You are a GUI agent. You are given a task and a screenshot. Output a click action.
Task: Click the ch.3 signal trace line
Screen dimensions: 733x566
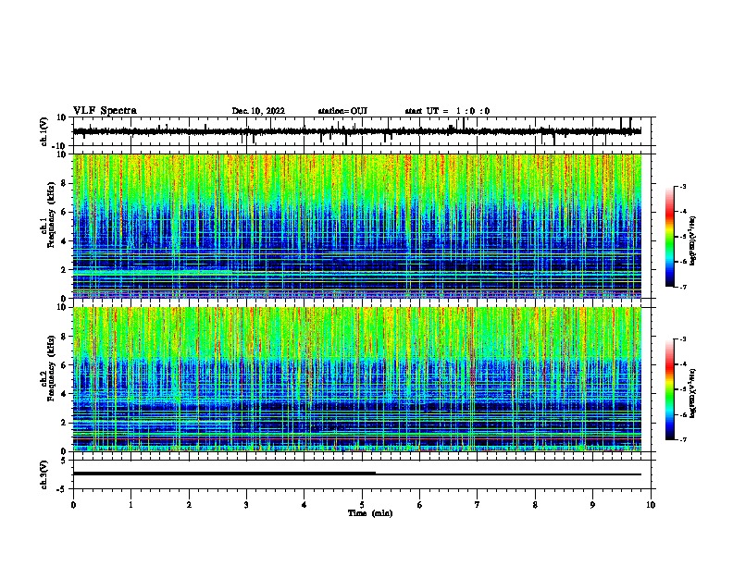[x=356, y=474]
